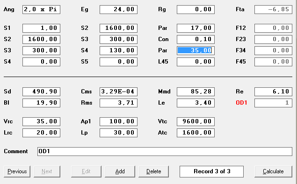Click the S1 field with value 1,00

(41, 28)
